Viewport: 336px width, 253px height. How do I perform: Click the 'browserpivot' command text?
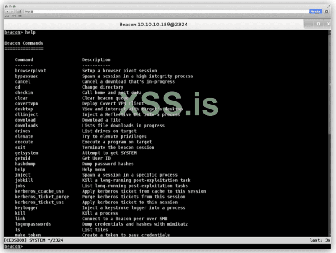click(30, 71)
